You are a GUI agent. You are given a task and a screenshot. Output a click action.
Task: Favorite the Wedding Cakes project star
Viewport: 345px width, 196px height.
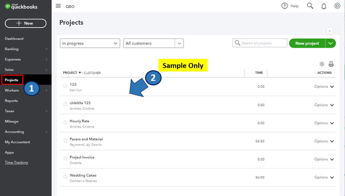[x=65, y=177]
